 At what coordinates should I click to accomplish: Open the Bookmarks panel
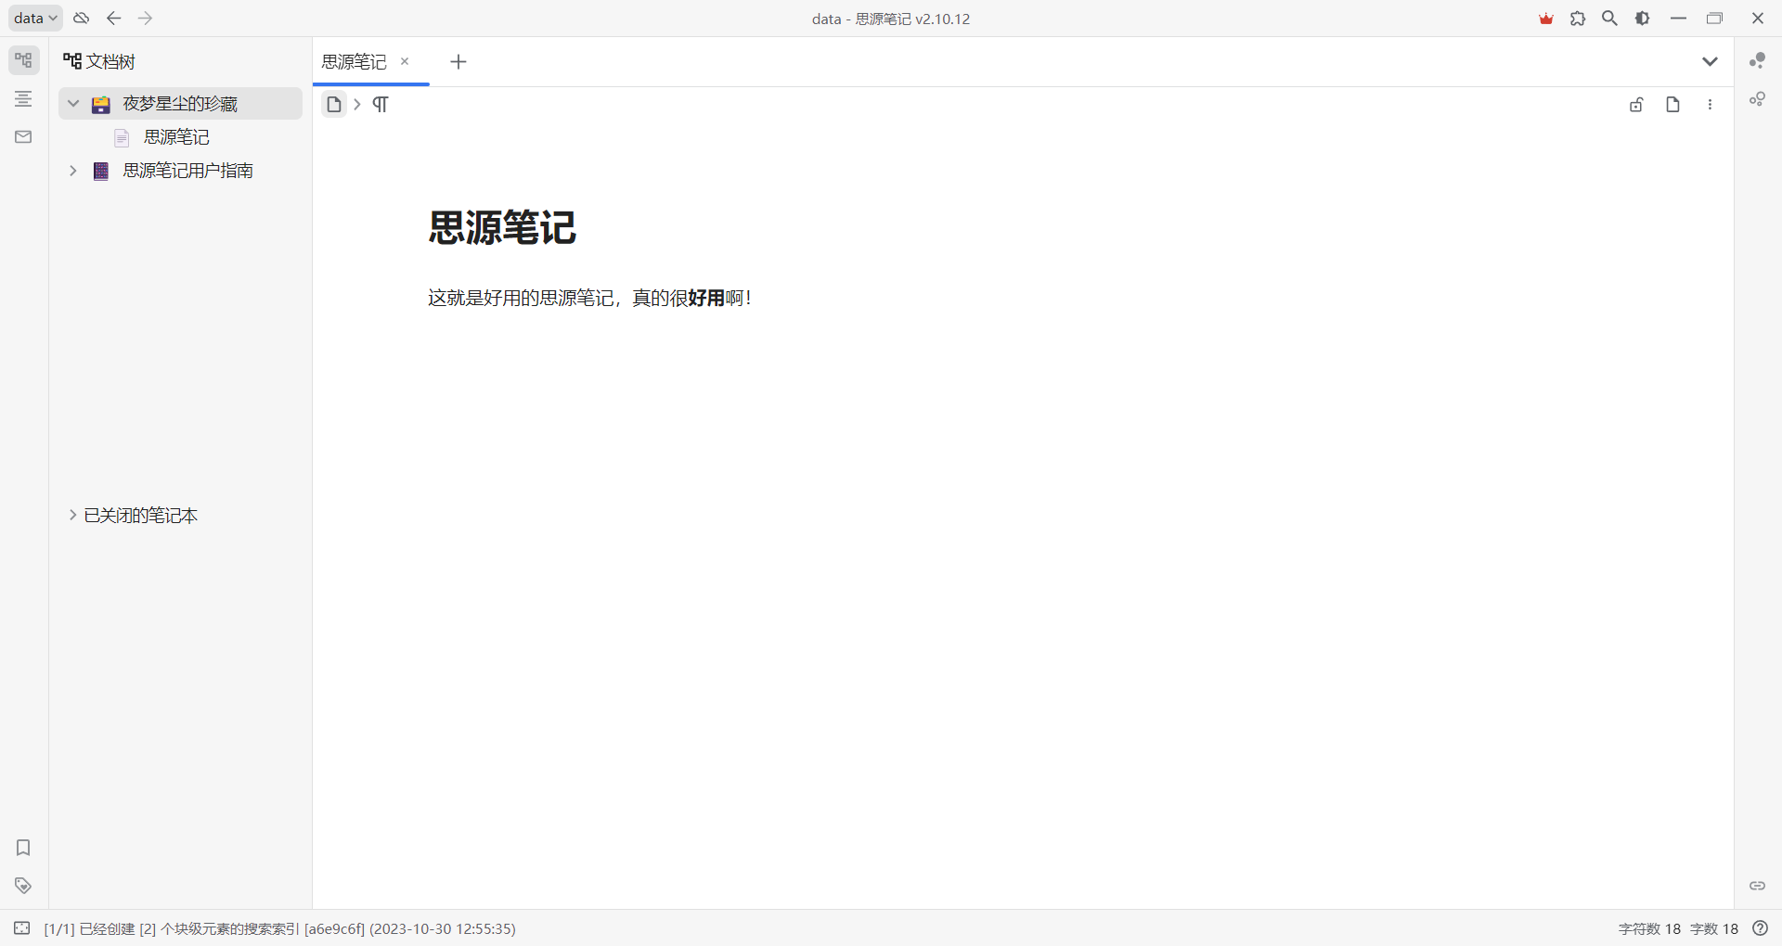[23, 848]
